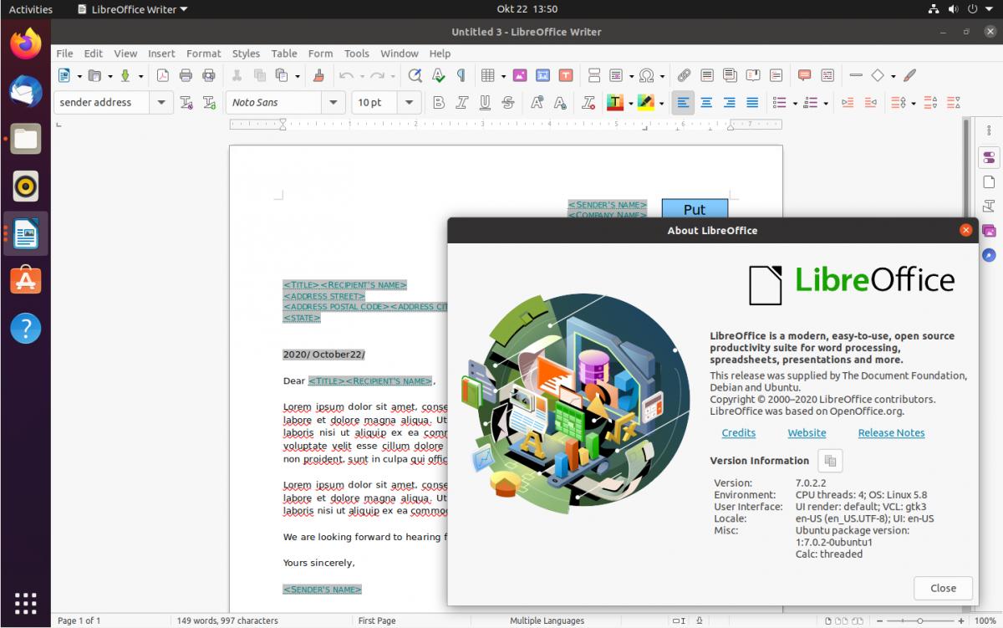Toggle formatting marks (pilcrow) display
The width and height of the screenshot is (1003, 628).
pyautogui.click(x=461, y=75)
